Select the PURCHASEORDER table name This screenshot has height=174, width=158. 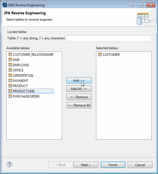point(26,96)
